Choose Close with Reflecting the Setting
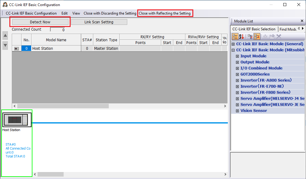This screenshot has height=179, width=306. click(165, 13)
